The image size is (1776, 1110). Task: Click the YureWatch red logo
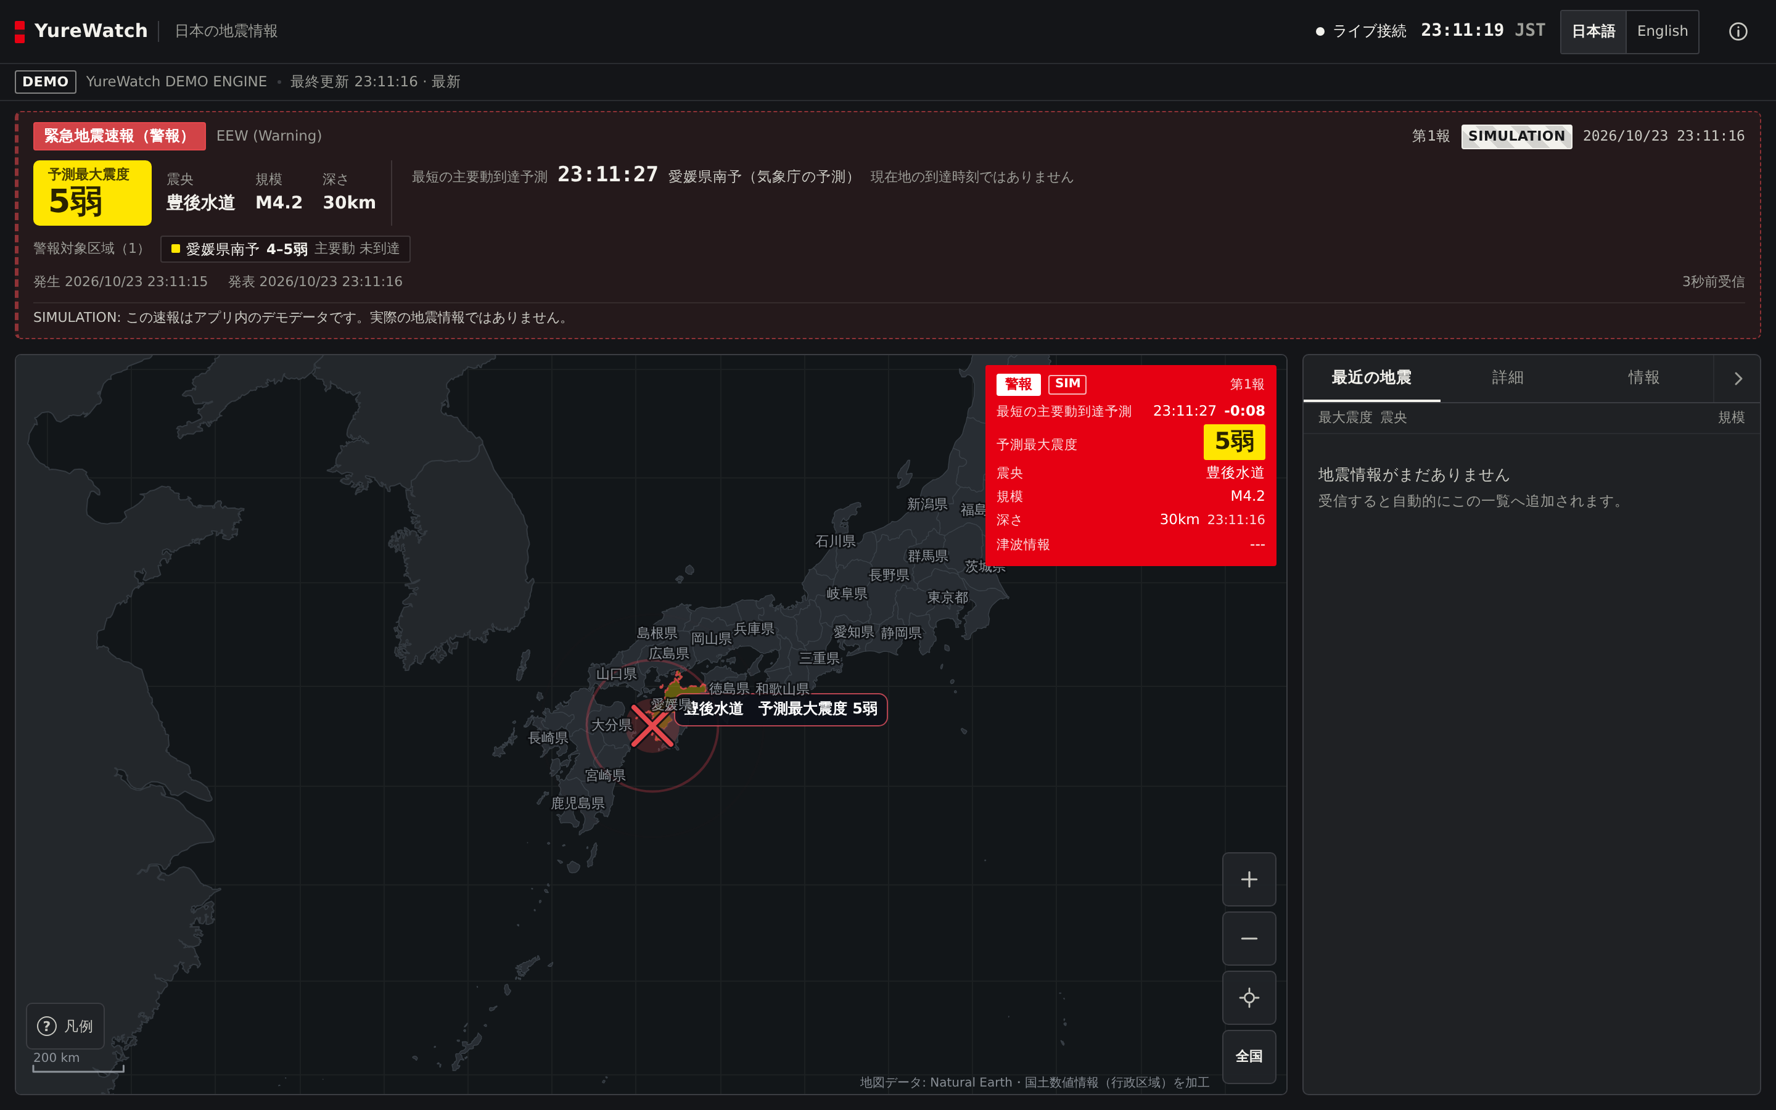pyautogui.click(x=20, y=31)
